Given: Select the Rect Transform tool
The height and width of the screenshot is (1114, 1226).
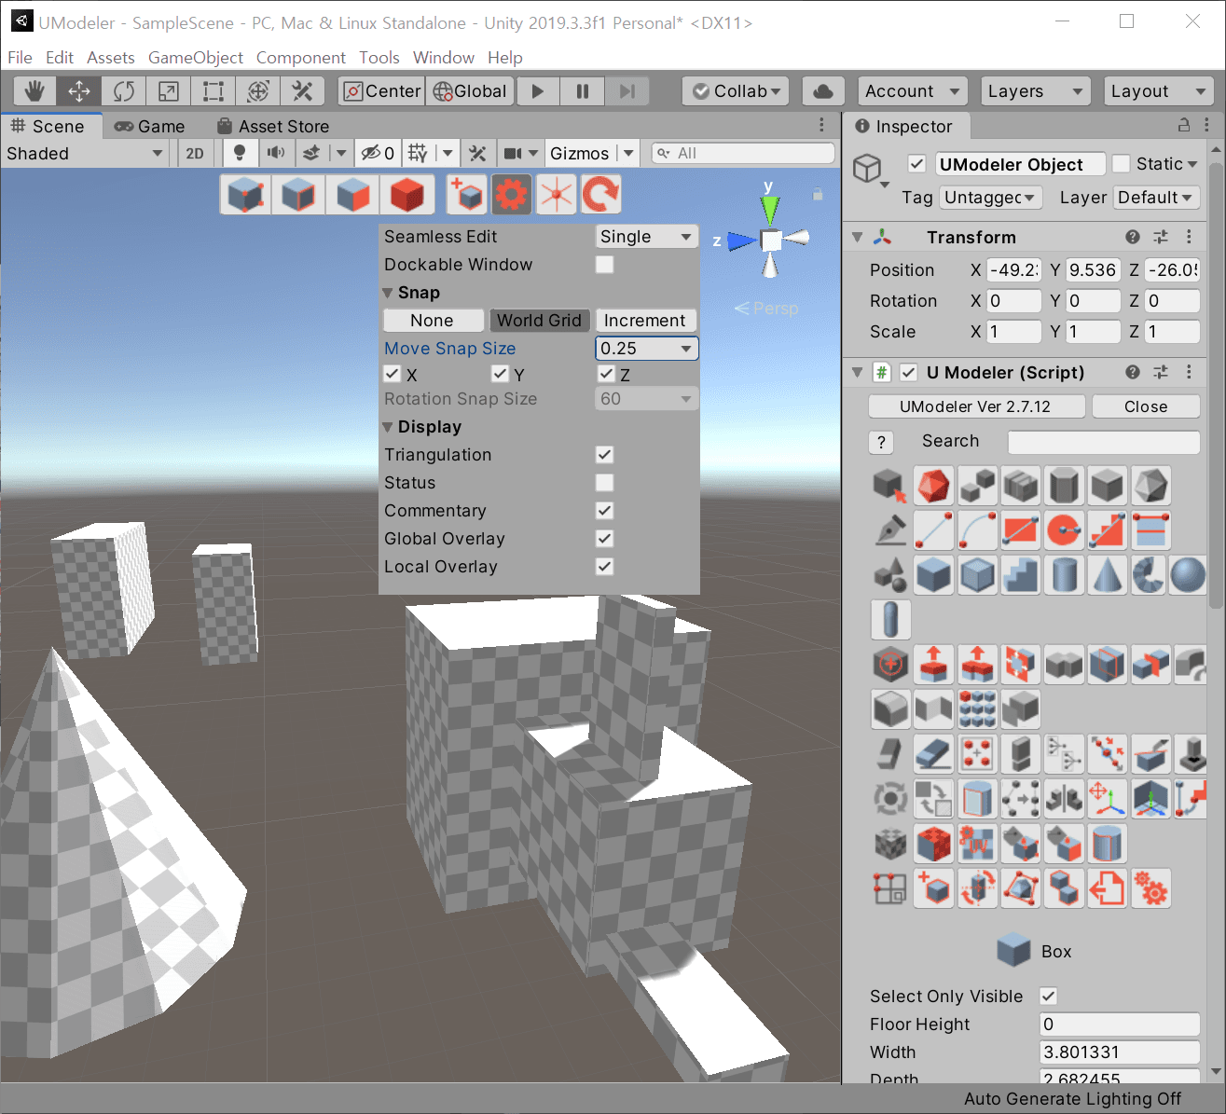Looking at the screenshot, I should 214,90.
